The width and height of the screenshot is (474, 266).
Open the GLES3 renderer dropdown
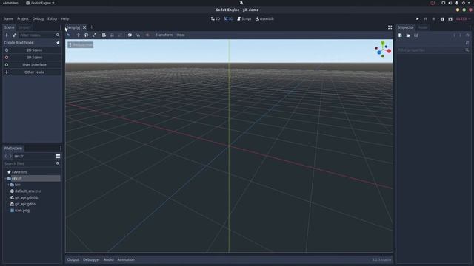pos(463,18)
